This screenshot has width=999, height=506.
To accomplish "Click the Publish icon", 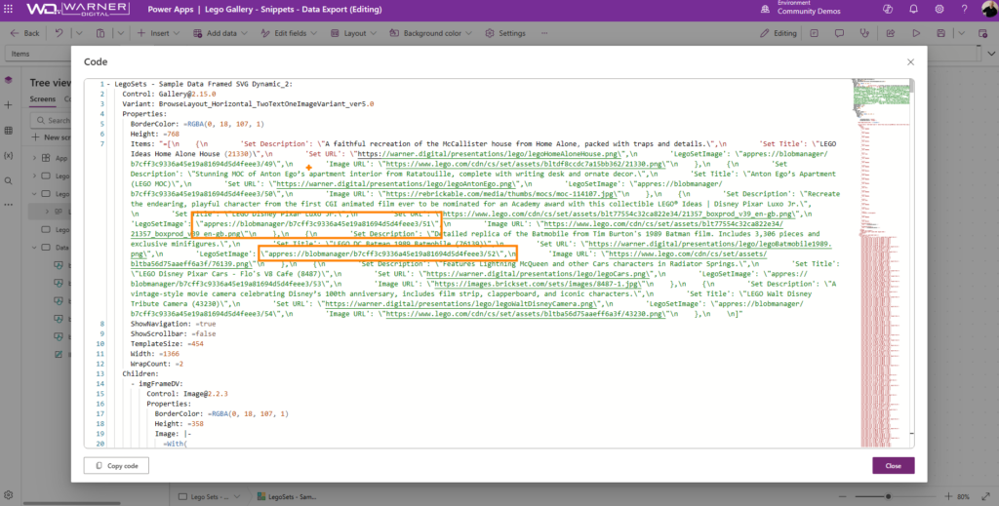I will (982, 33).
